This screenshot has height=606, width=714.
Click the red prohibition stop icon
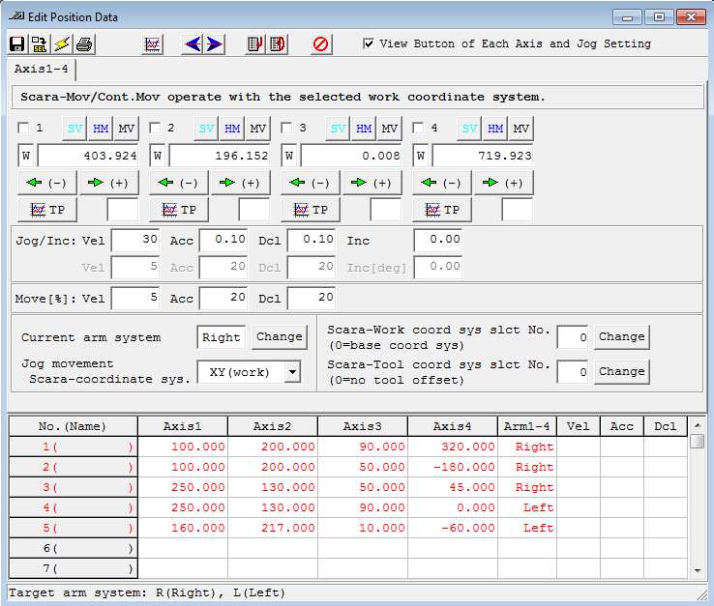(x=321, y=44)
